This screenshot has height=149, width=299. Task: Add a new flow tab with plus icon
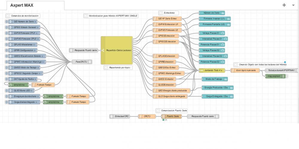coord(284,5)
